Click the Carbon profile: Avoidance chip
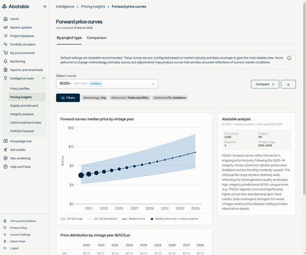Viewport: 306px width, 255px height. pos(170,98)
